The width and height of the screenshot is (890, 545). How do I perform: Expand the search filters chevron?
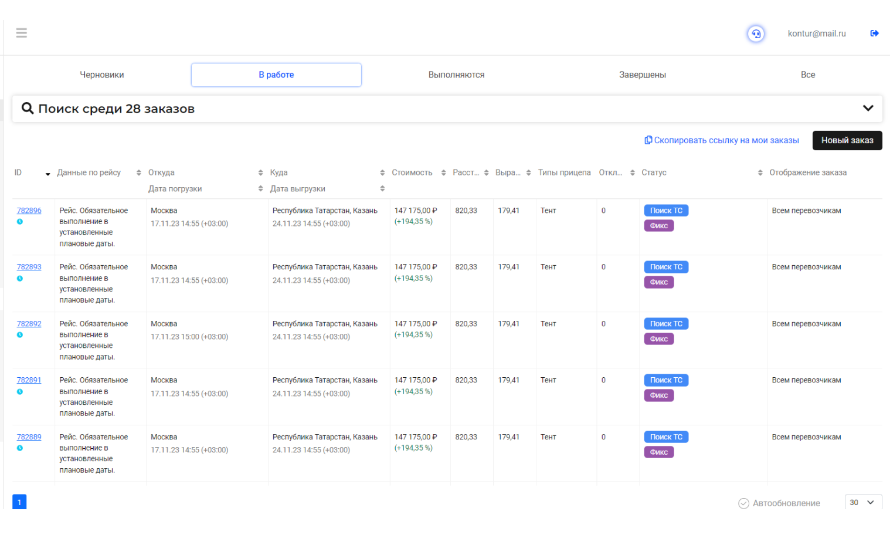click(x=868, y=108)
